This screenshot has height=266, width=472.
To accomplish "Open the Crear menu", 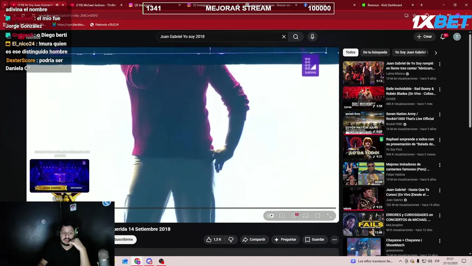I will (x=424, y=37).
